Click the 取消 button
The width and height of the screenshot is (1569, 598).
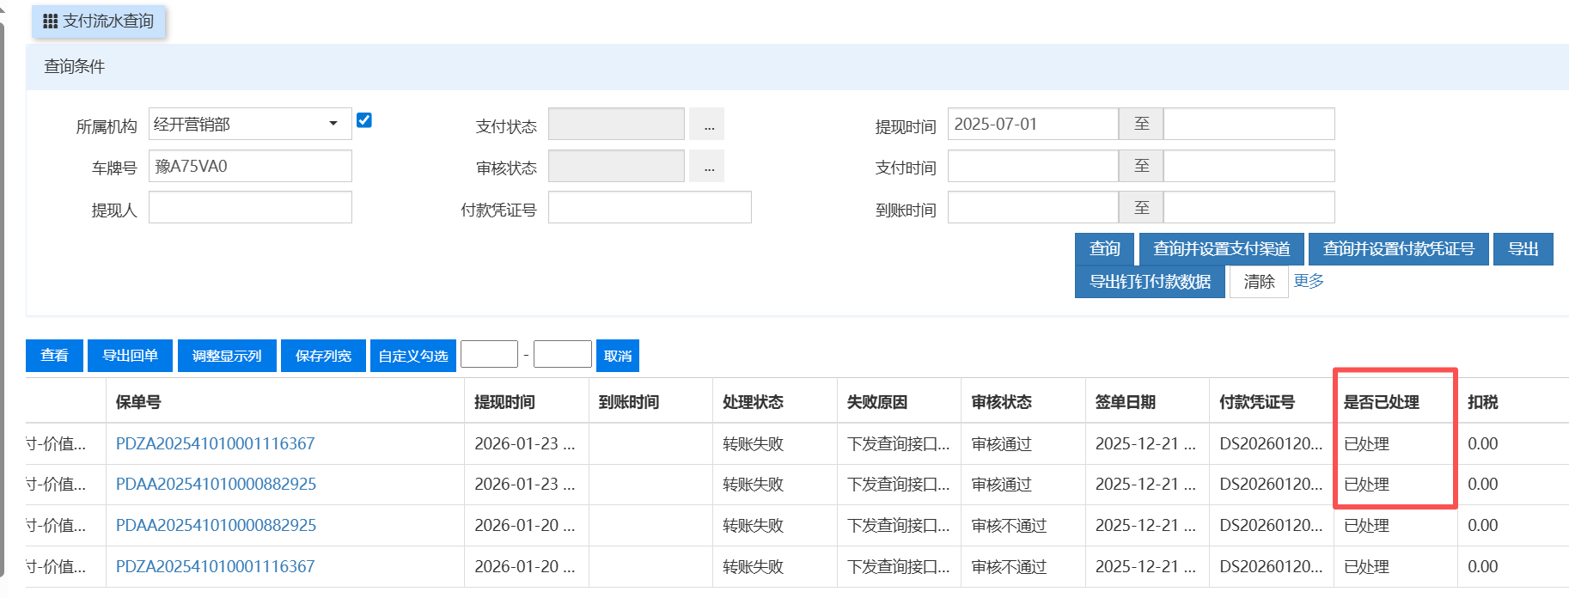[x=618, y=356]
